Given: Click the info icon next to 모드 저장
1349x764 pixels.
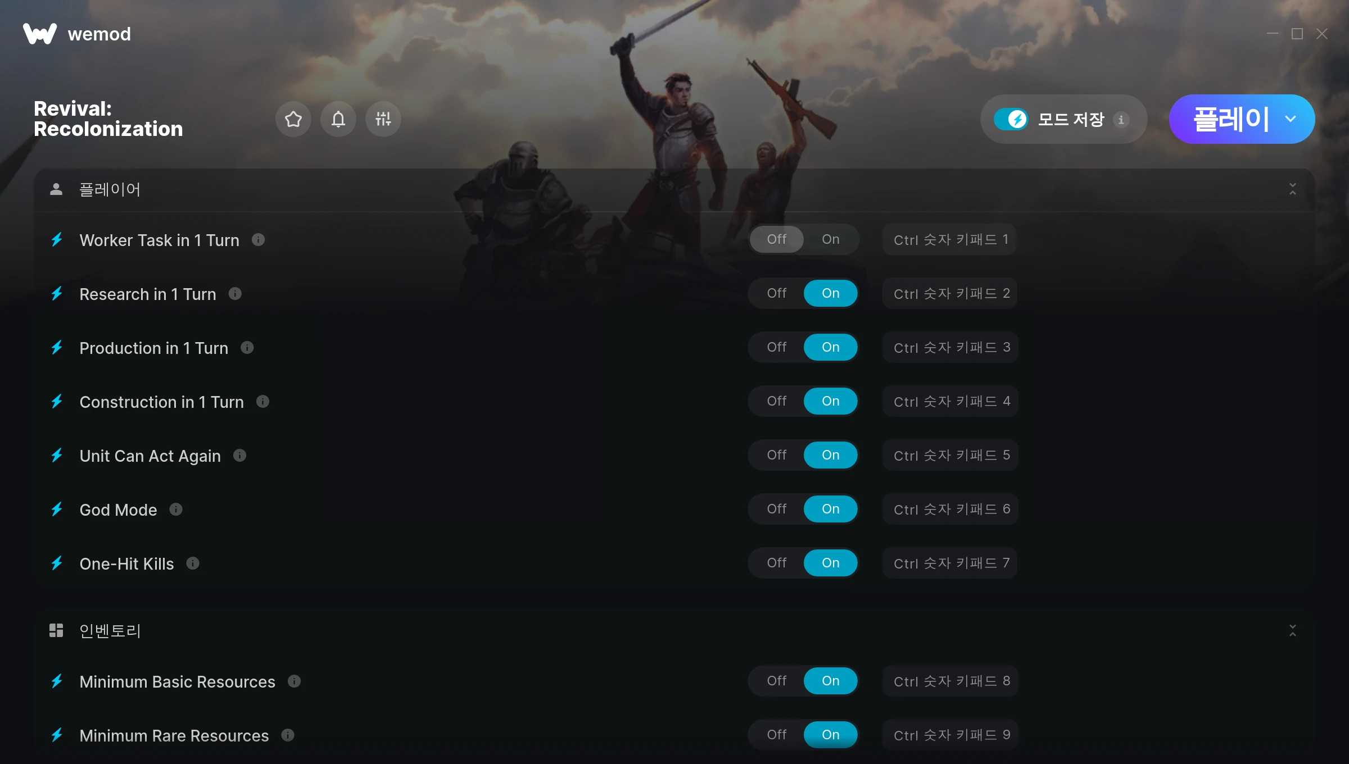Looking at the screenshot, I should (1121, 120).
